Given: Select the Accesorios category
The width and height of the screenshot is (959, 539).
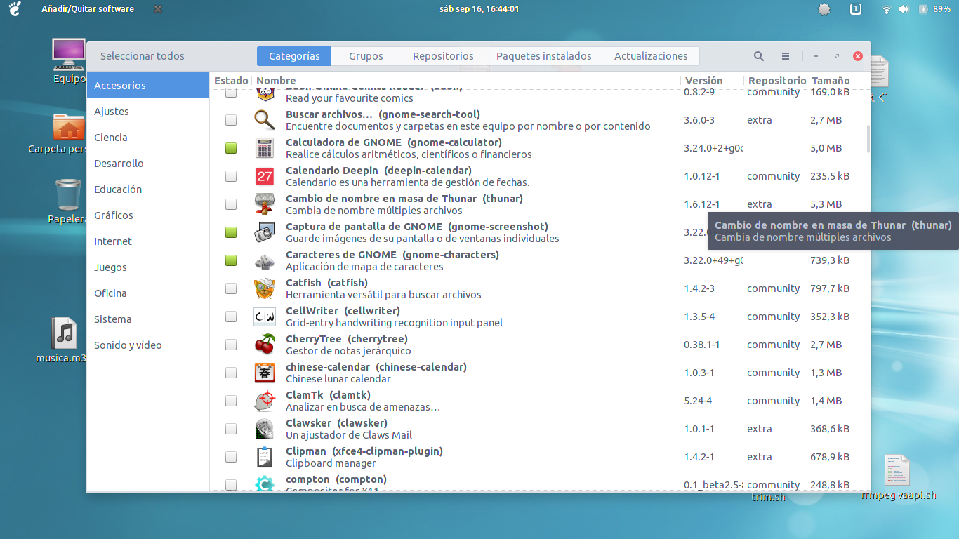Looking at the screenshot, I should 147,86.
